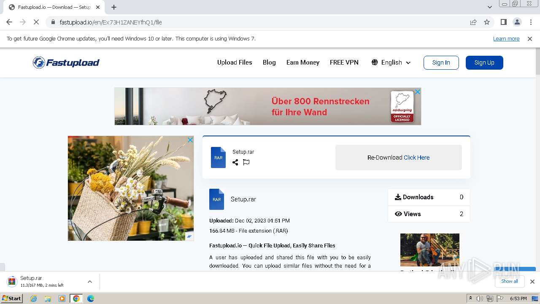Expand the Setup.rar download options arrow
Image resolution: width=540 pixels, height=304 pixels.
point(90,282)
